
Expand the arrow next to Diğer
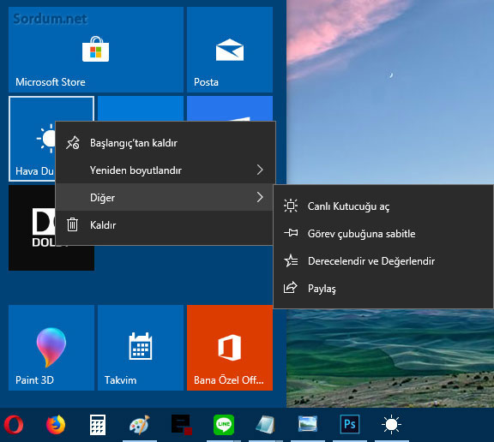point(260,197)
